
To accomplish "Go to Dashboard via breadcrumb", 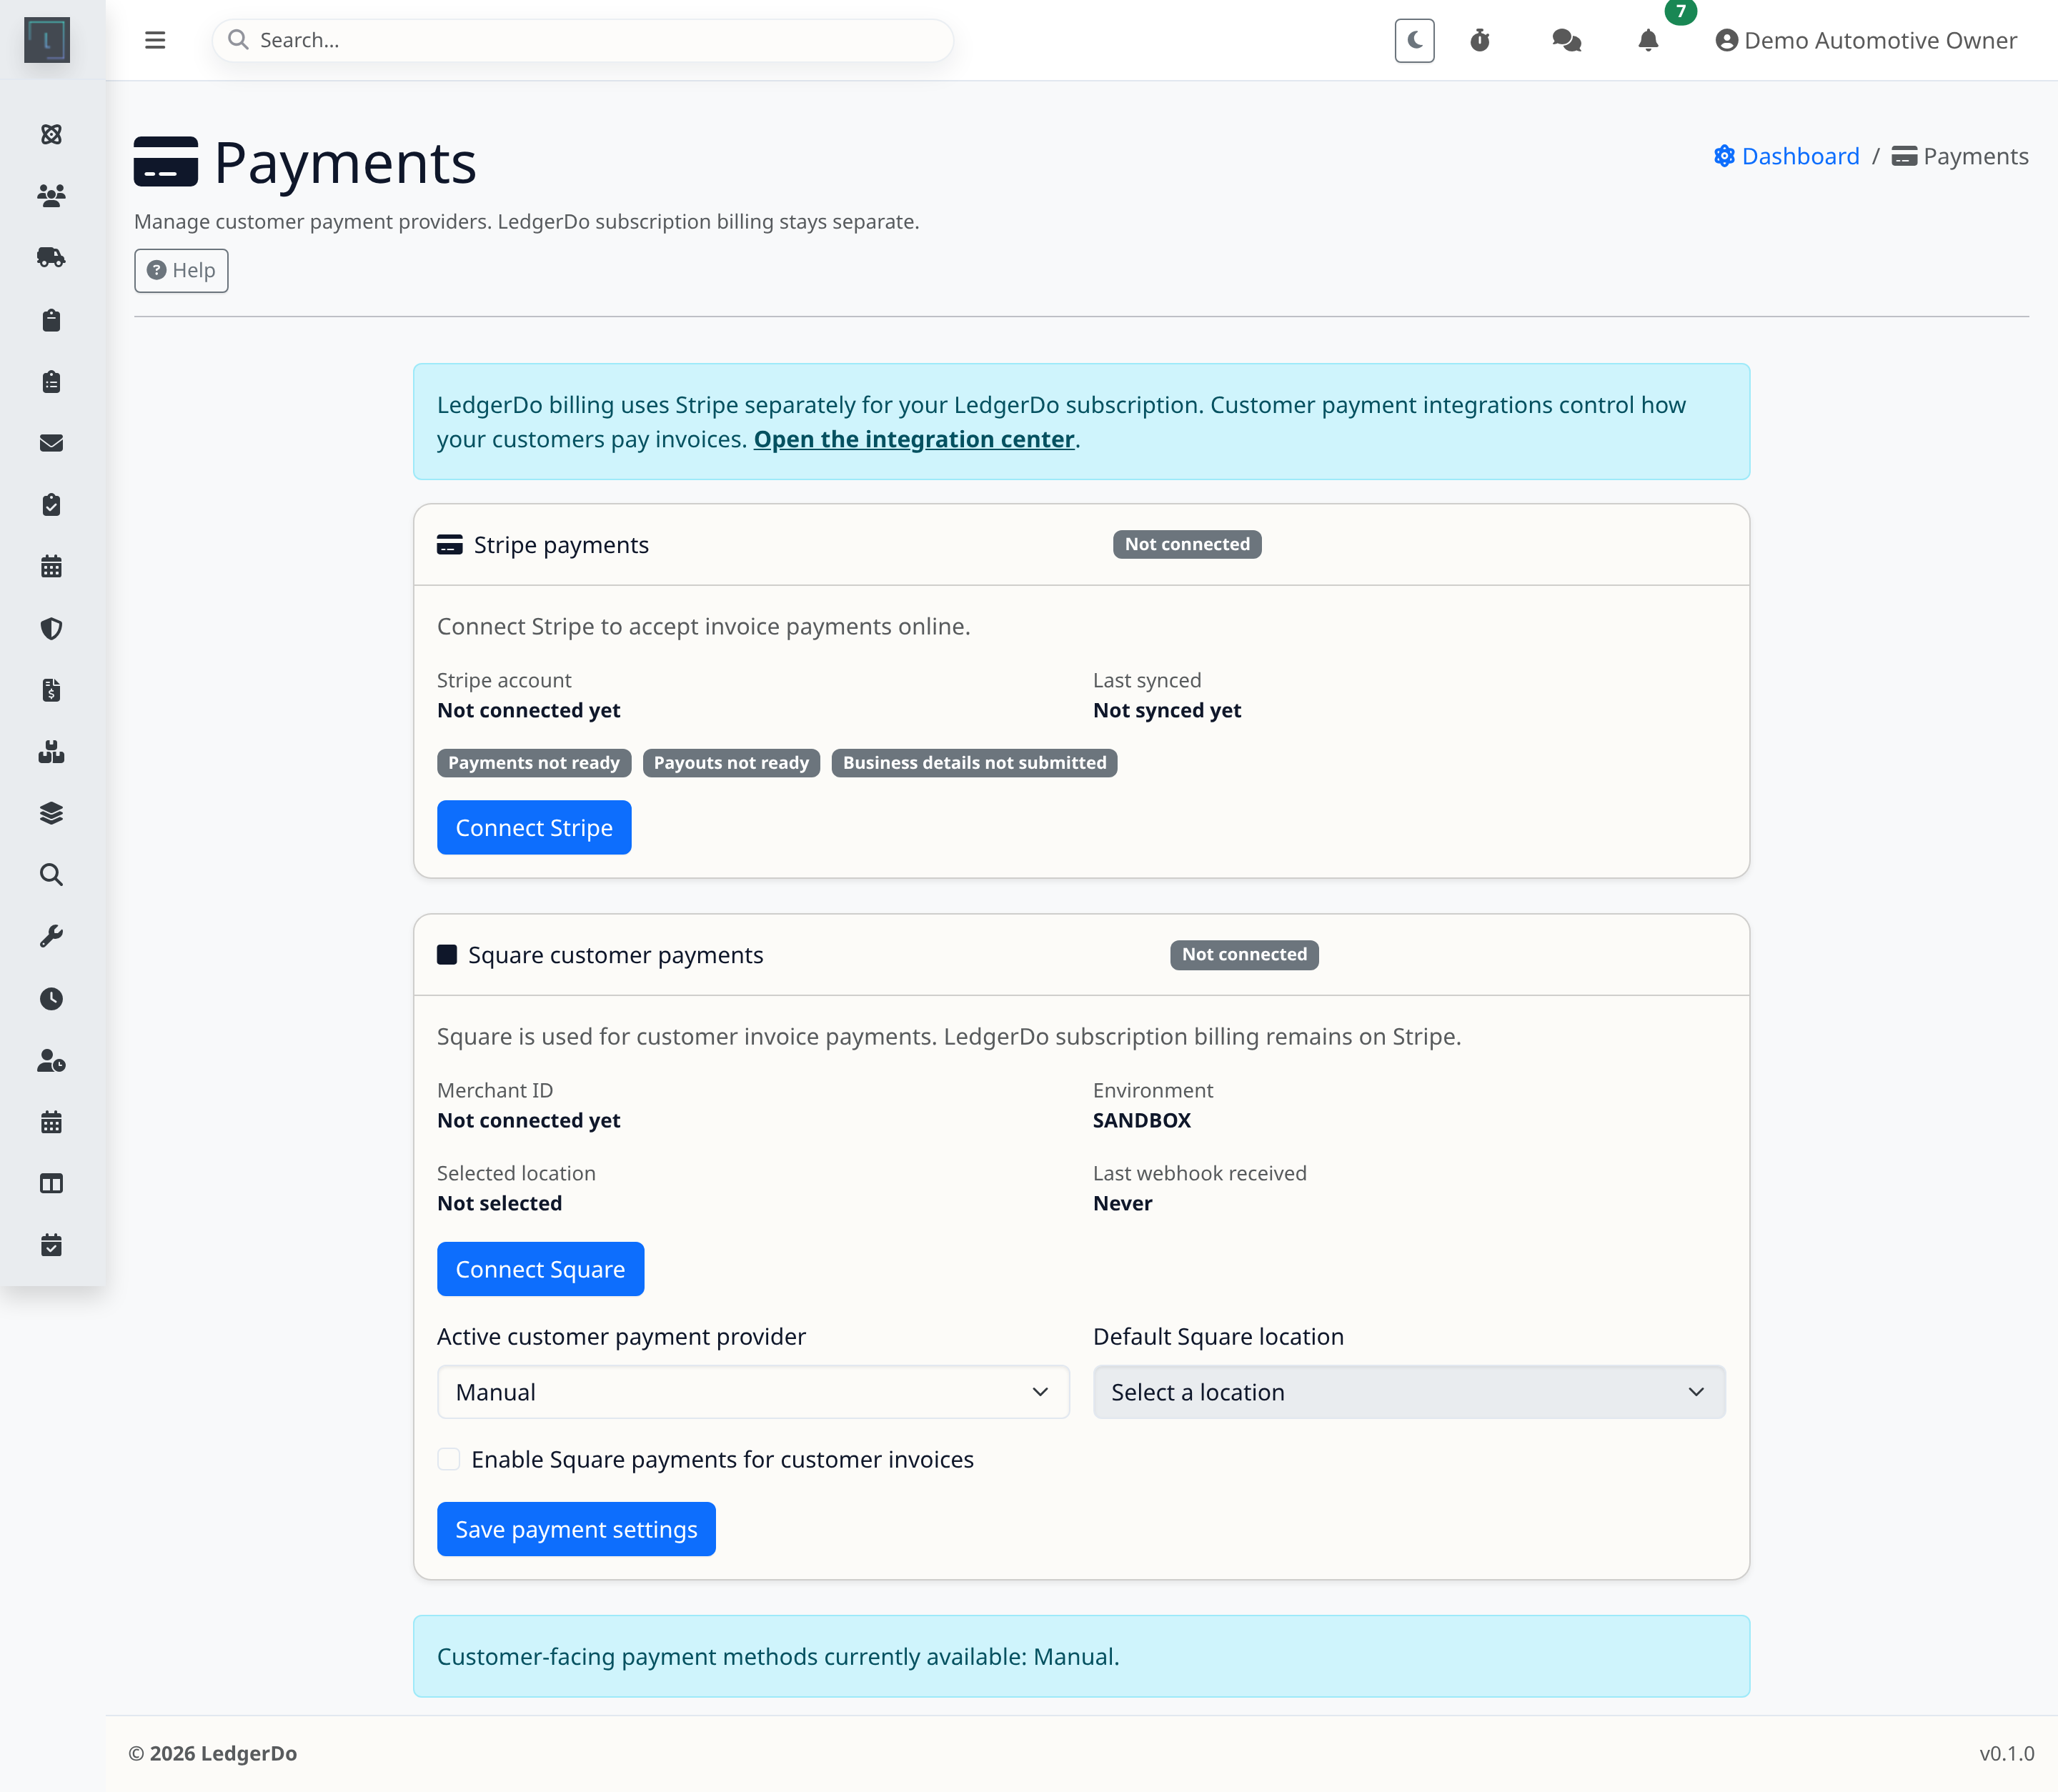I will point(1786,156).
